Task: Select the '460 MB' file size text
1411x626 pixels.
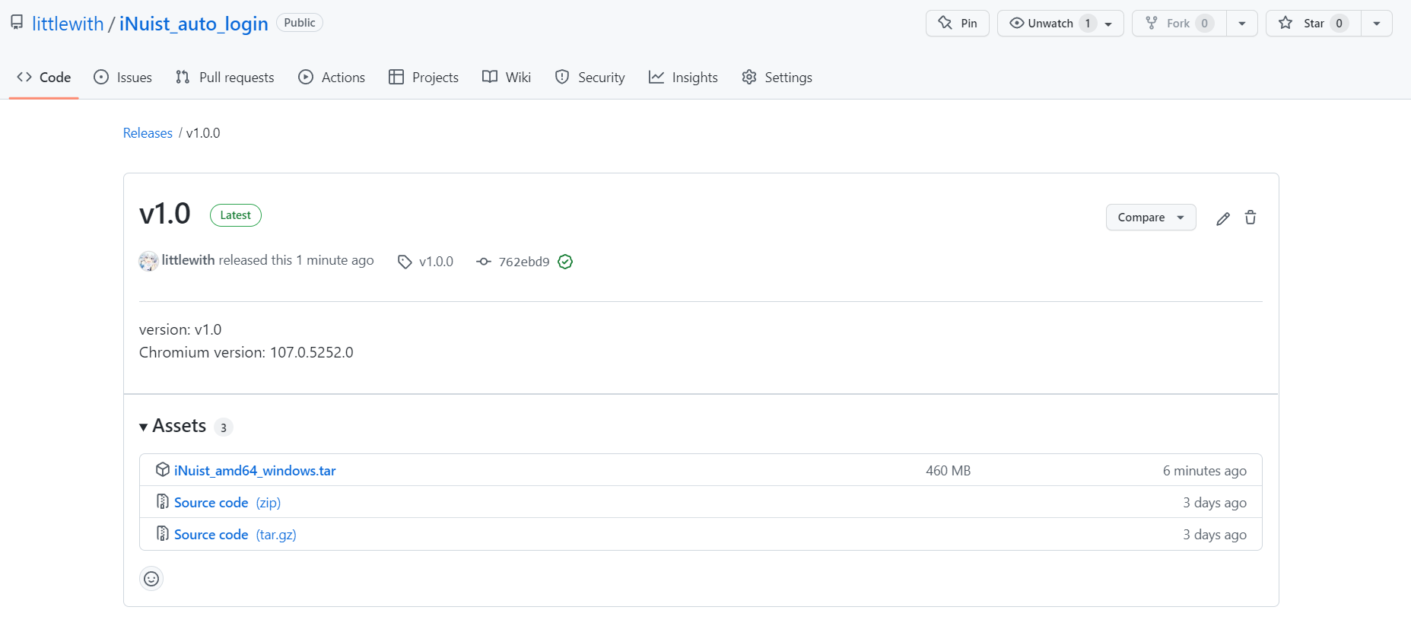Action: click(x=949, y=471)
